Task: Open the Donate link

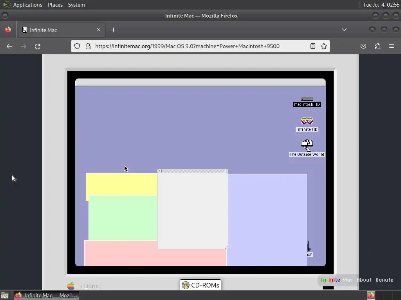Action: (x=385, y=280)
